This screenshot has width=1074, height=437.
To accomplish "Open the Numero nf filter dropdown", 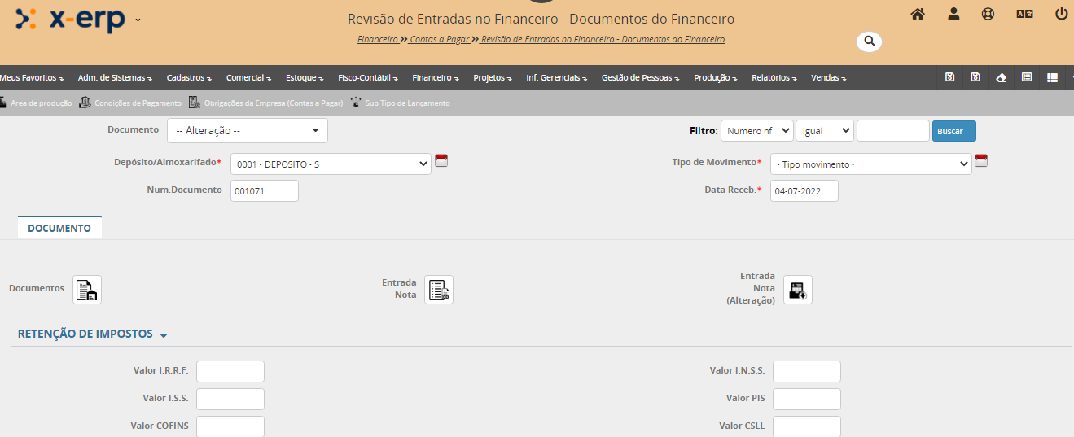I will click(756, 131).
